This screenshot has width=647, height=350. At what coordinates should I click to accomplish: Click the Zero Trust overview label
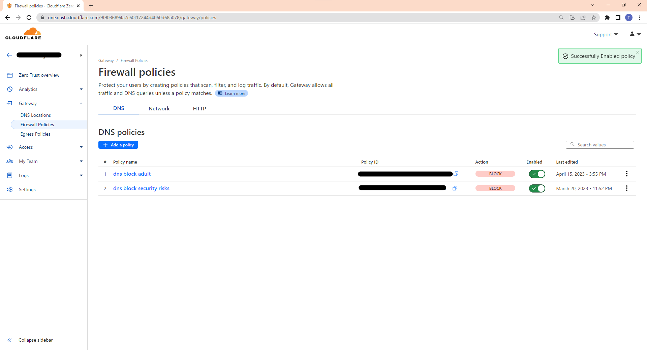pyautogui.click(x=39, y=75)
